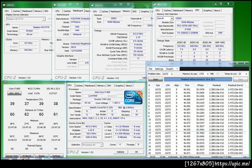This screenshot has height=168, width=252.
Task: Sort by Time column header in LinX
Action: click(x=187, y=85)
